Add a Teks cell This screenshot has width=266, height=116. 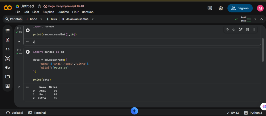[x=52, y=19]
